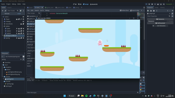Select the Local scene tree button
The image size is (175, 98).
(x=19, y=14)
